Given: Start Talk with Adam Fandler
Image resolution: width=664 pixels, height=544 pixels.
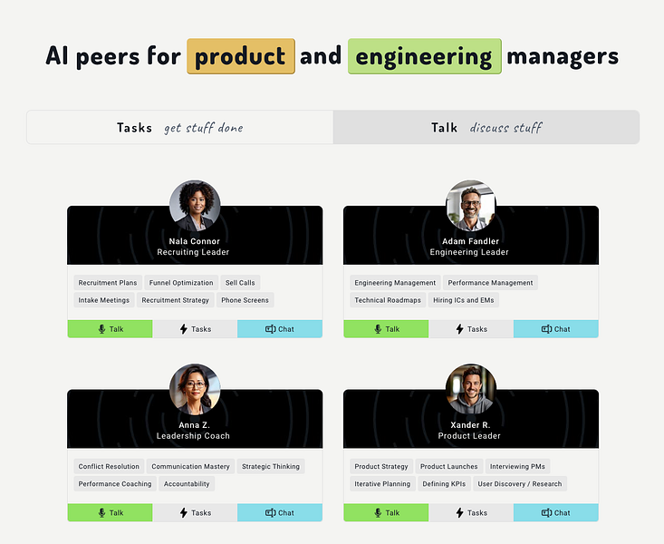Looking at the screenshot, I should (x=386, y=329).
